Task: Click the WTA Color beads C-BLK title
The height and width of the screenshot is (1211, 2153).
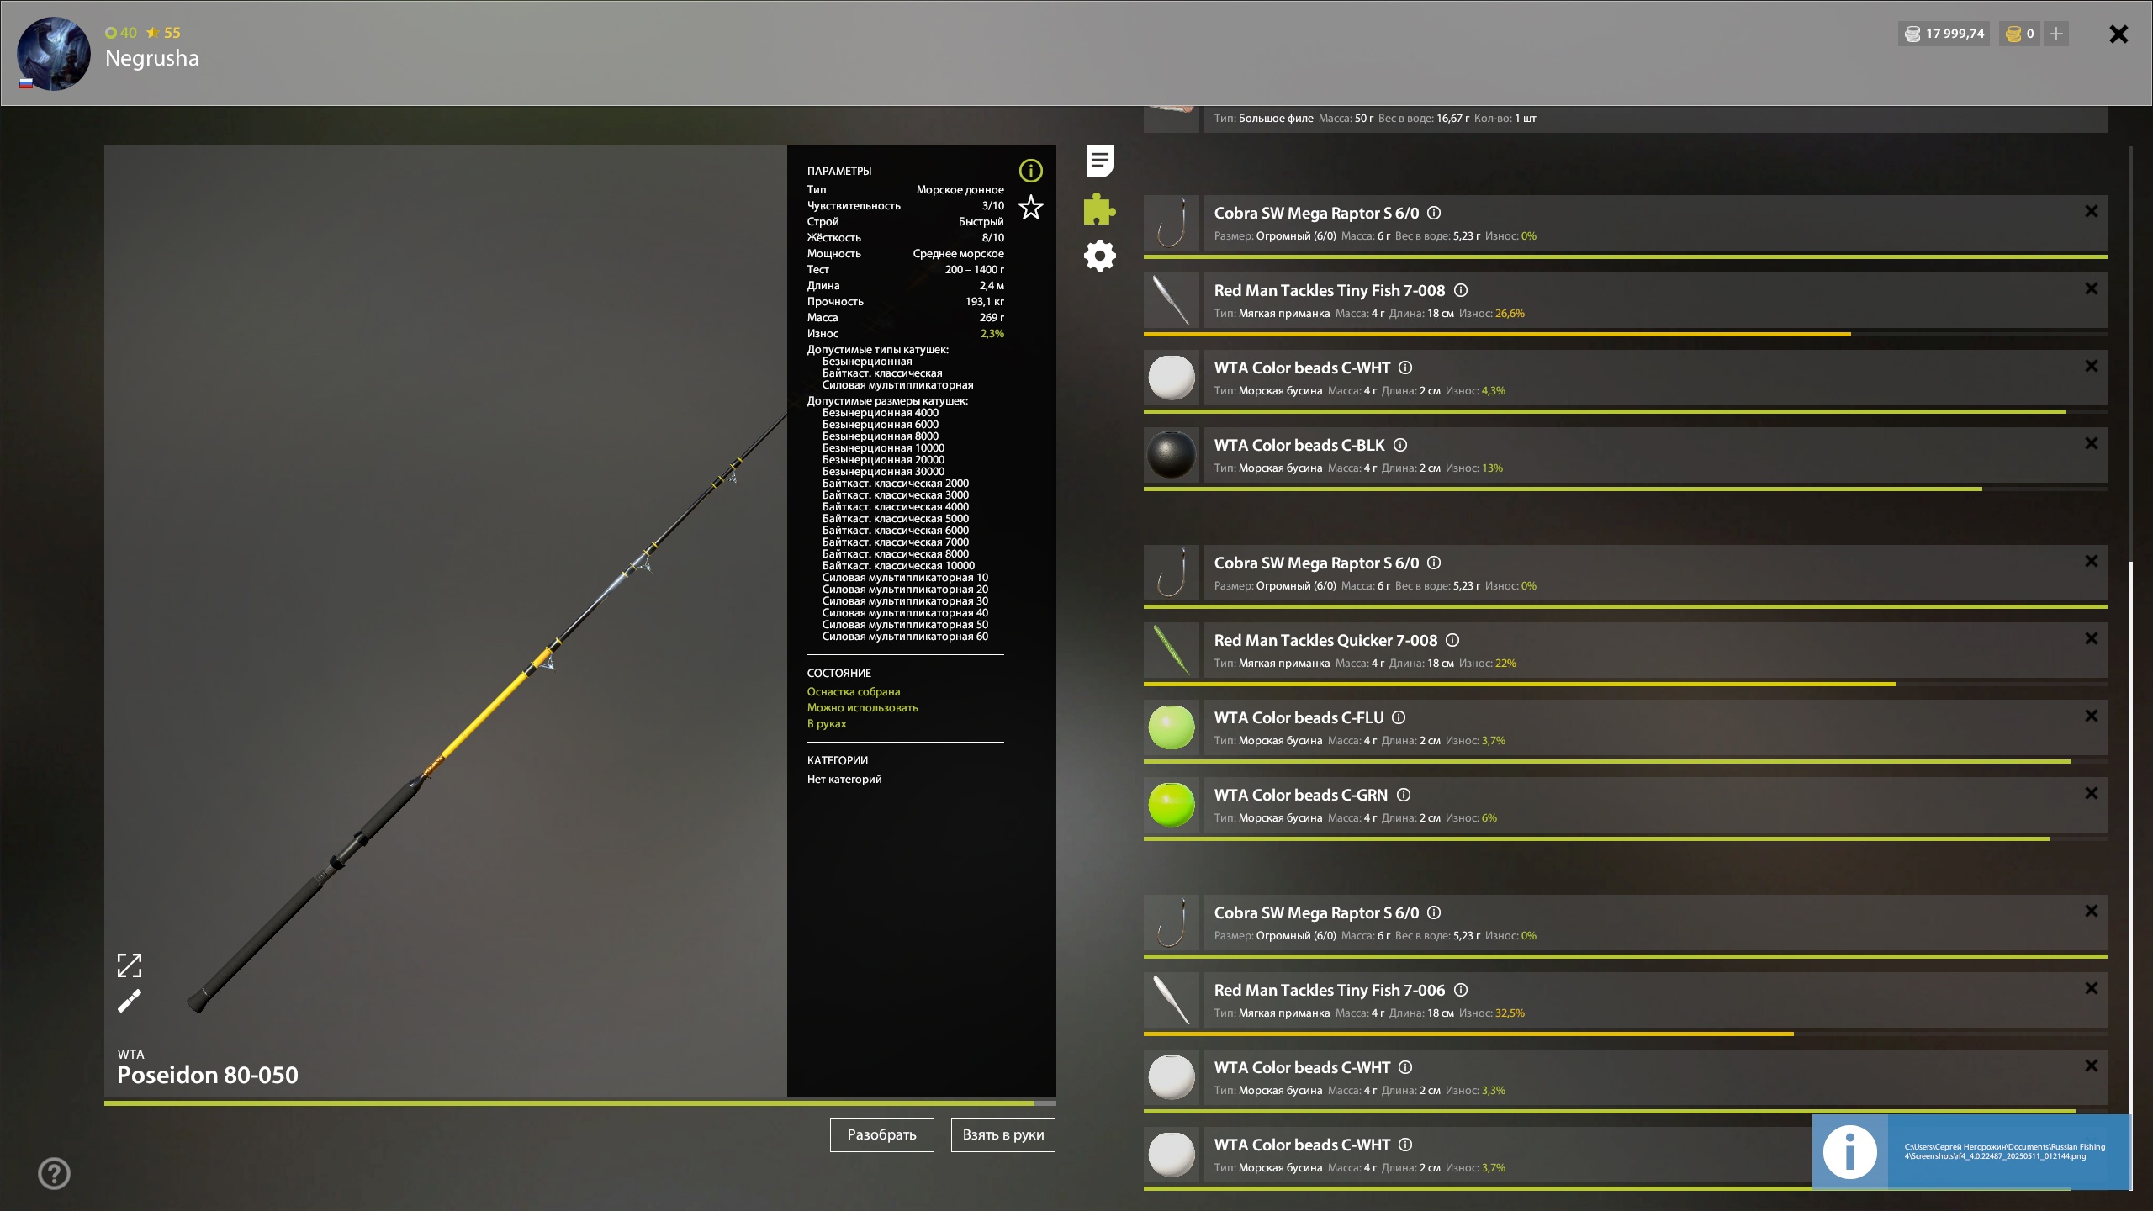Action: point(1299,445)
